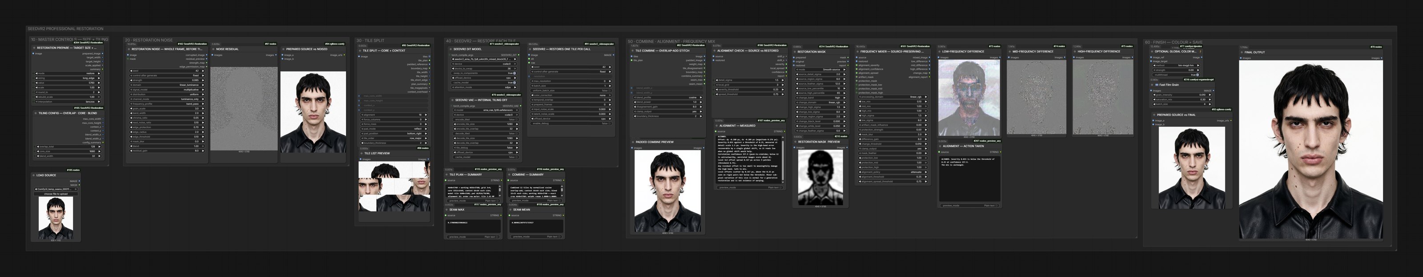
Task: Open the LOAD SOURCE image file dropdown
Action: coord(56,189)
